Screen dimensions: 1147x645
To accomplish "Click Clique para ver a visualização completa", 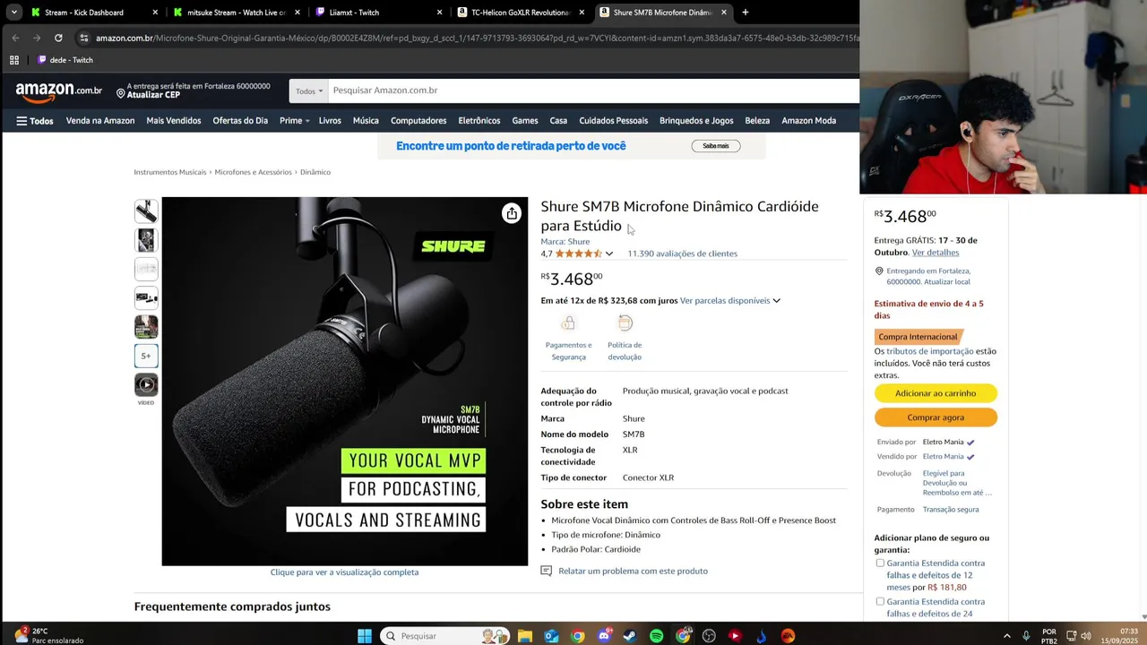I will (344, 572).
